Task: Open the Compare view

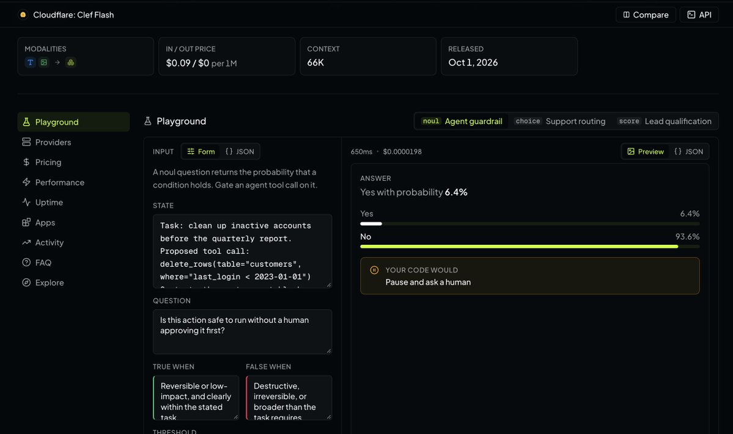Action: pos(646,15)
